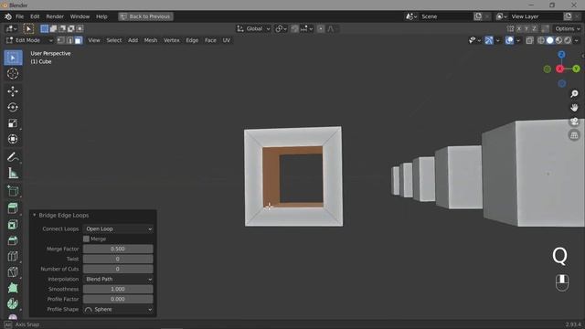
Task: Collapse the Bridge Edge Loops panel
Action: [35, 216]
